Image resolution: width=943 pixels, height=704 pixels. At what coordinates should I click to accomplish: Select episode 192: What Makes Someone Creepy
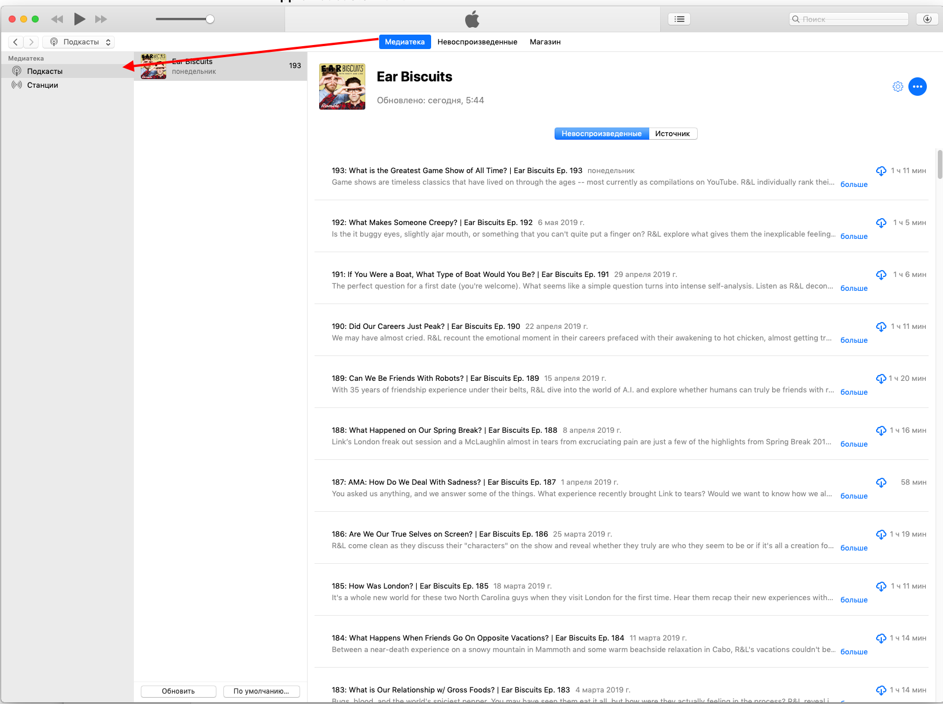coord(432,223)
